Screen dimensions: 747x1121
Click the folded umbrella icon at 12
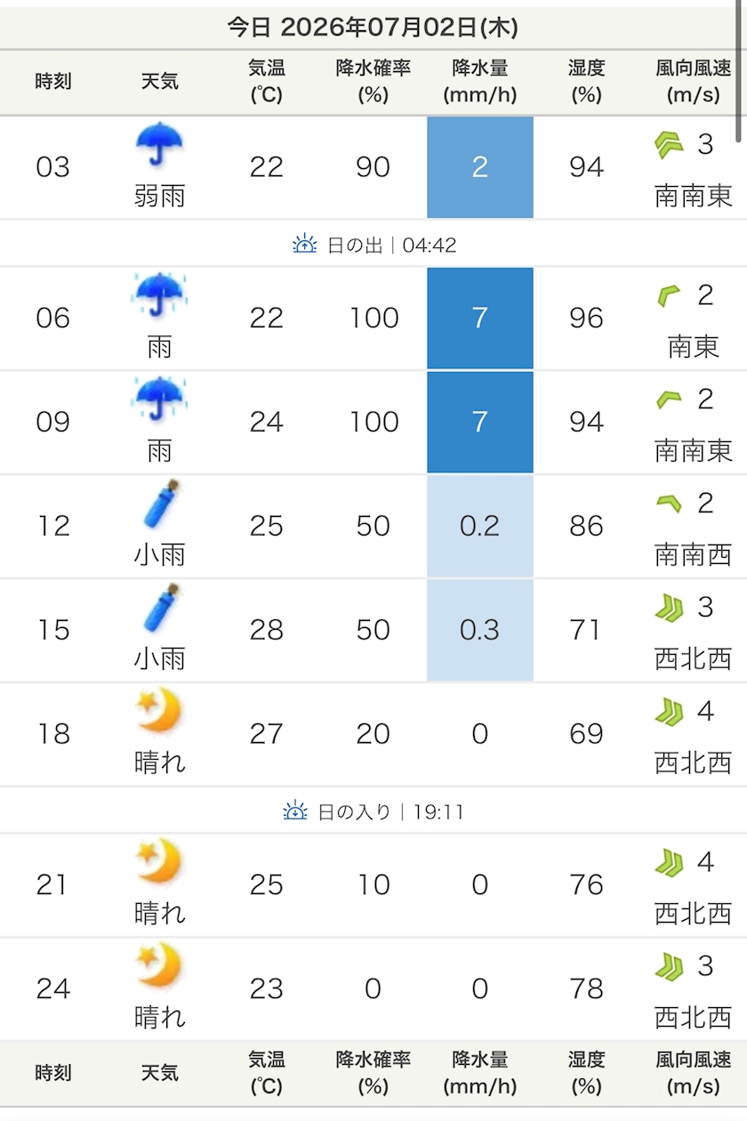pos(161,505)
